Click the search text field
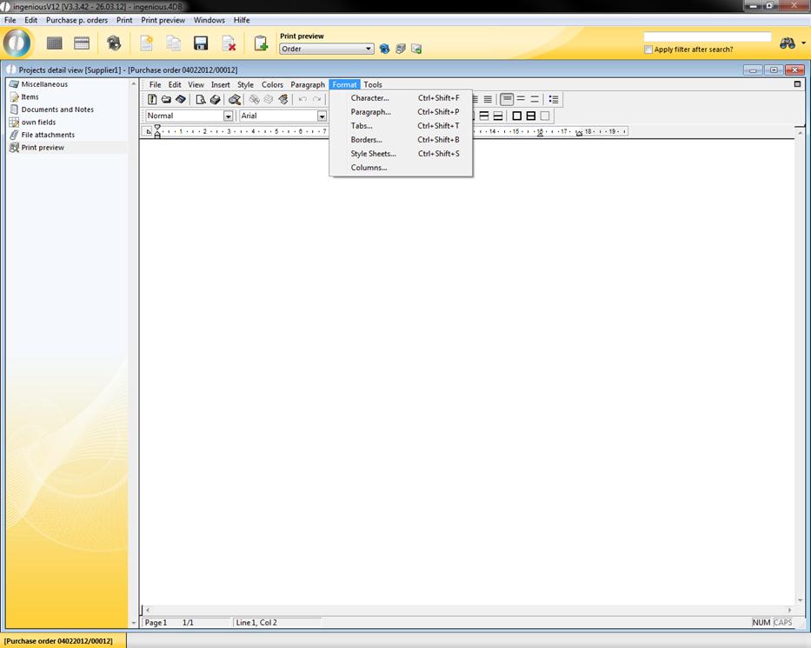The image size is (811, 648). point(707,37)
